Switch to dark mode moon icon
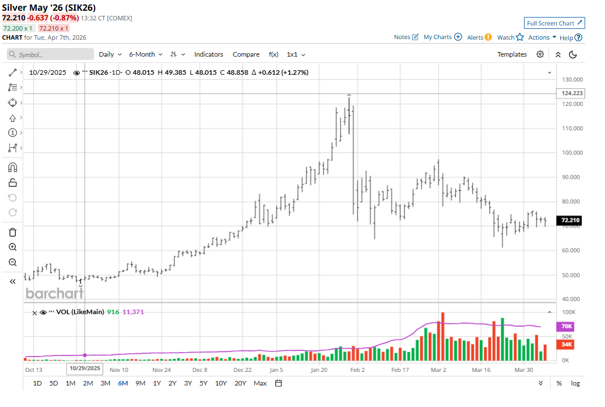 (x=573, y=54)
